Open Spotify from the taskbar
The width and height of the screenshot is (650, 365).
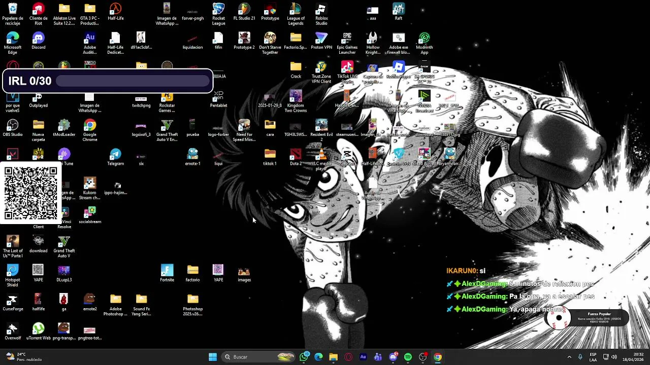click(x=408, y=357)
